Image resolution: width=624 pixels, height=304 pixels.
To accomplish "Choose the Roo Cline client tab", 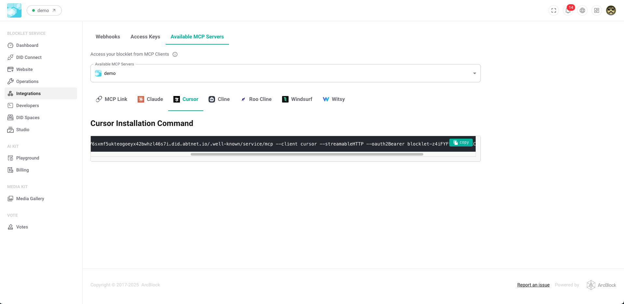I will pos(256,99).
